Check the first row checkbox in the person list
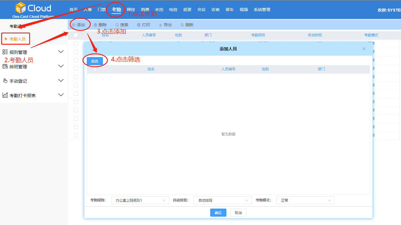Viewport: 401px width, 225px height. tap(75, 43)
